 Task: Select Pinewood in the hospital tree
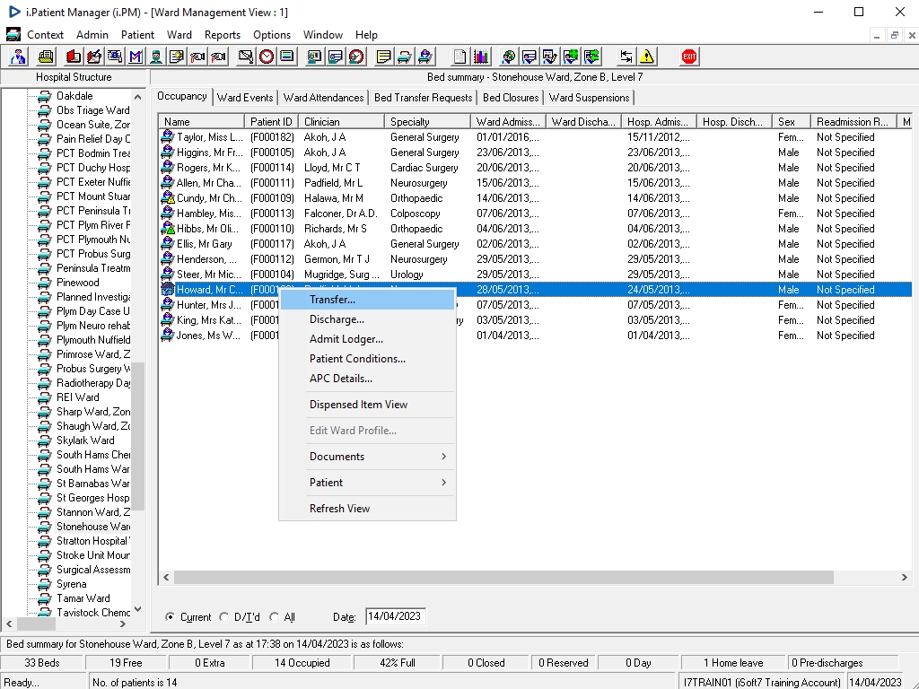tap(78, 283)
